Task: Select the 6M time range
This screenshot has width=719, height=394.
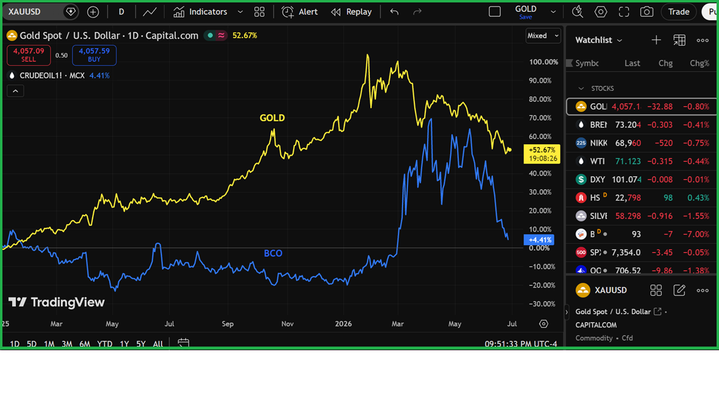Action: point(85,344)
